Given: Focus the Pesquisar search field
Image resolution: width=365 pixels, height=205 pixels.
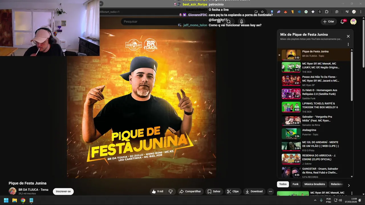Looking at the screenshot, I should pos(171,22).
